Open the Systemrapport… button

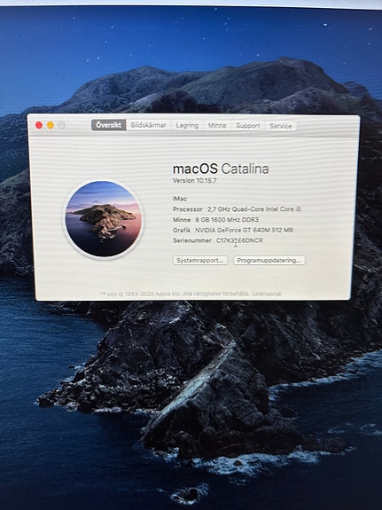[x=200, y=260]
